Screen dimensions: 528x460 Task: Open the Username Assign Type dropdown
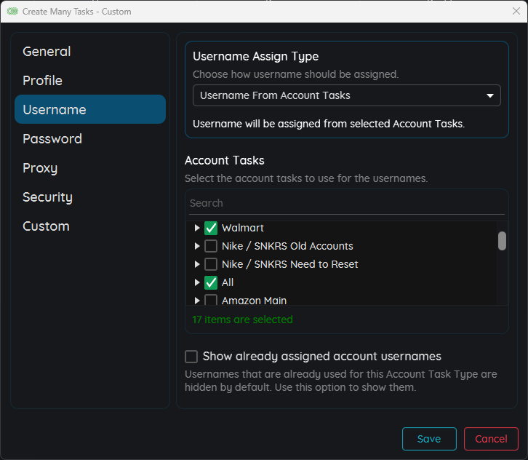click(x=346, y=95)
